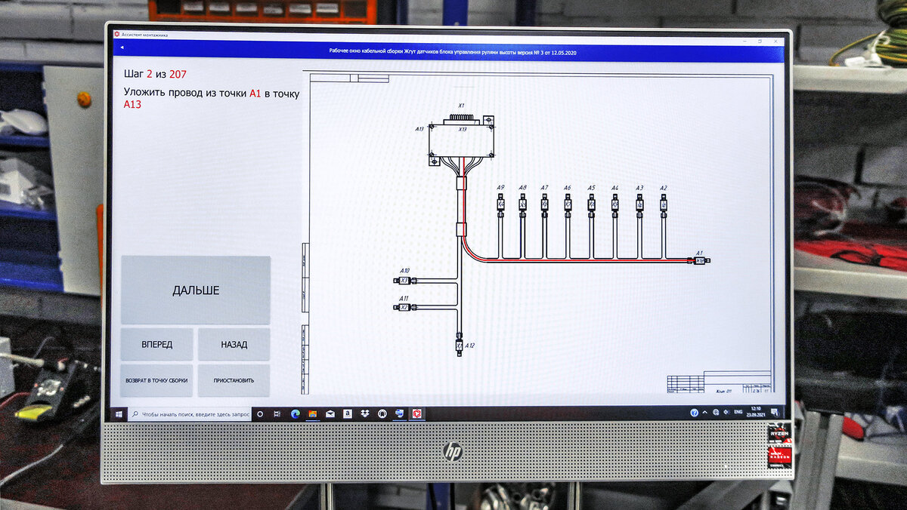Open the Amazon icon in the taskbar
Image resolution: width=907 pixels, height=510 pixels.
click(x=348, y=414)
